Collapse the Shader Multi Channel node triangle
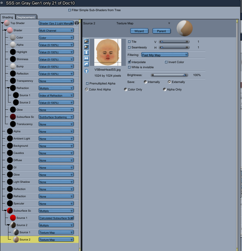Screen dimensions: 242x251 point(5,30)
